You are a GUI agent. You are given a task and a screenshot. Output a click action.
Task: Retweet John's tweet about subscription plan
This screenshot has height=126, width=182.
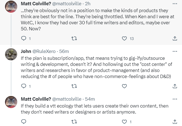pos(74,86)
